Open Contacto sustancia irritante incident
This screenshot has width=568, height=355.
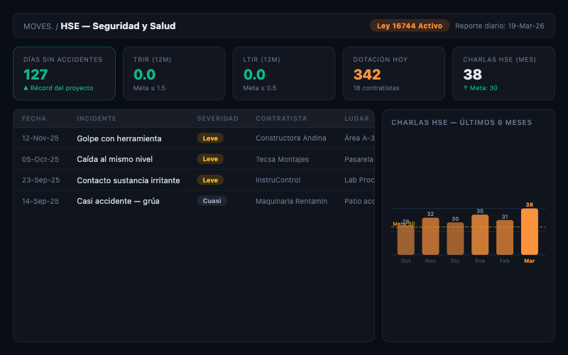click(128, 180)
